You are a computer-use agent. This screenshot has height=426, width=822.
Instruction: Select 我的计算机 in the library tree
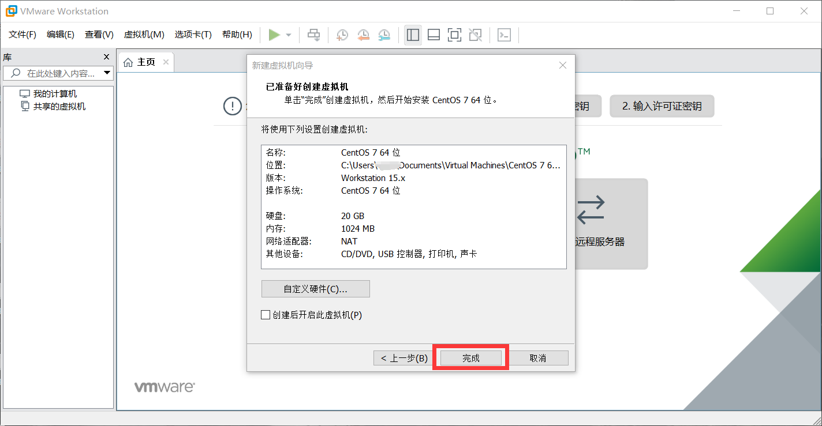pyautogui.click(x=54, y=94)
